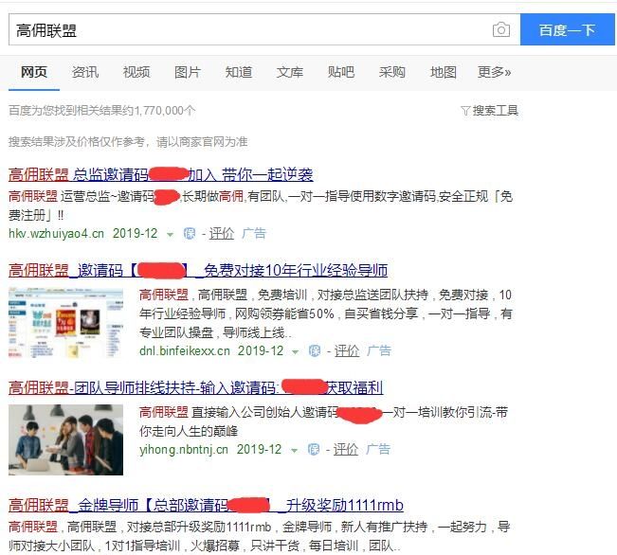Image resolution: width=617 pixels, height=555 pixels.
Task: Click the 保 shield icon beside yihong.nbntnj.cn
Action: click(x=313, y=449)
